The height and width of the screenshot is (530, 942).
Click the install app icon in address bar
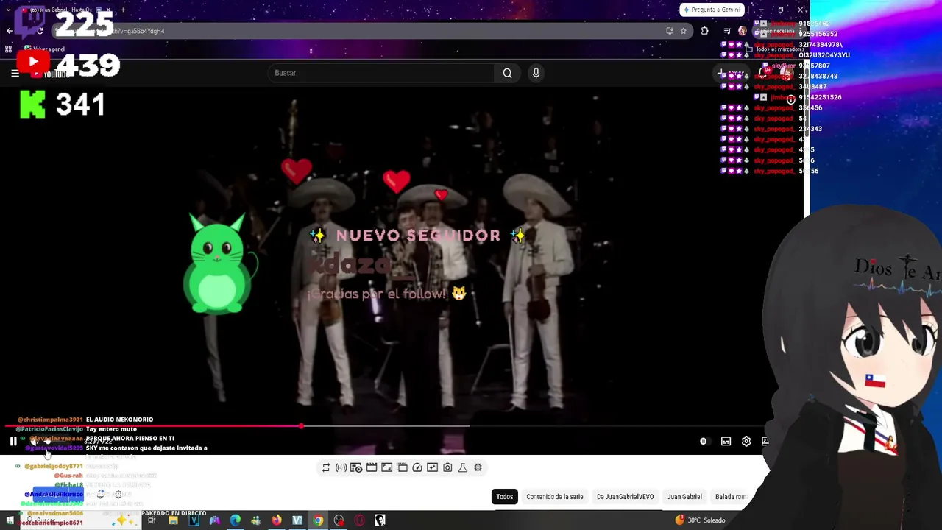pyautogui.click(x=669, y=31)
